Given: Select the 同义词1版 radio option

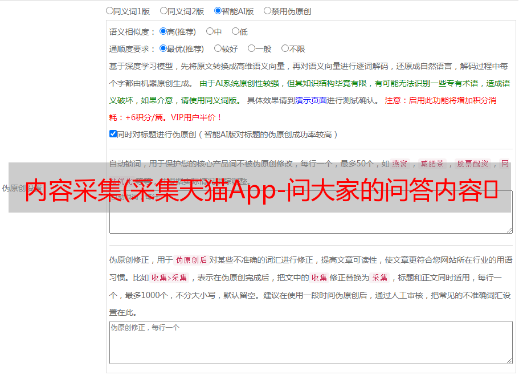Looking at the screenshot, I should (x=109, y=10).
